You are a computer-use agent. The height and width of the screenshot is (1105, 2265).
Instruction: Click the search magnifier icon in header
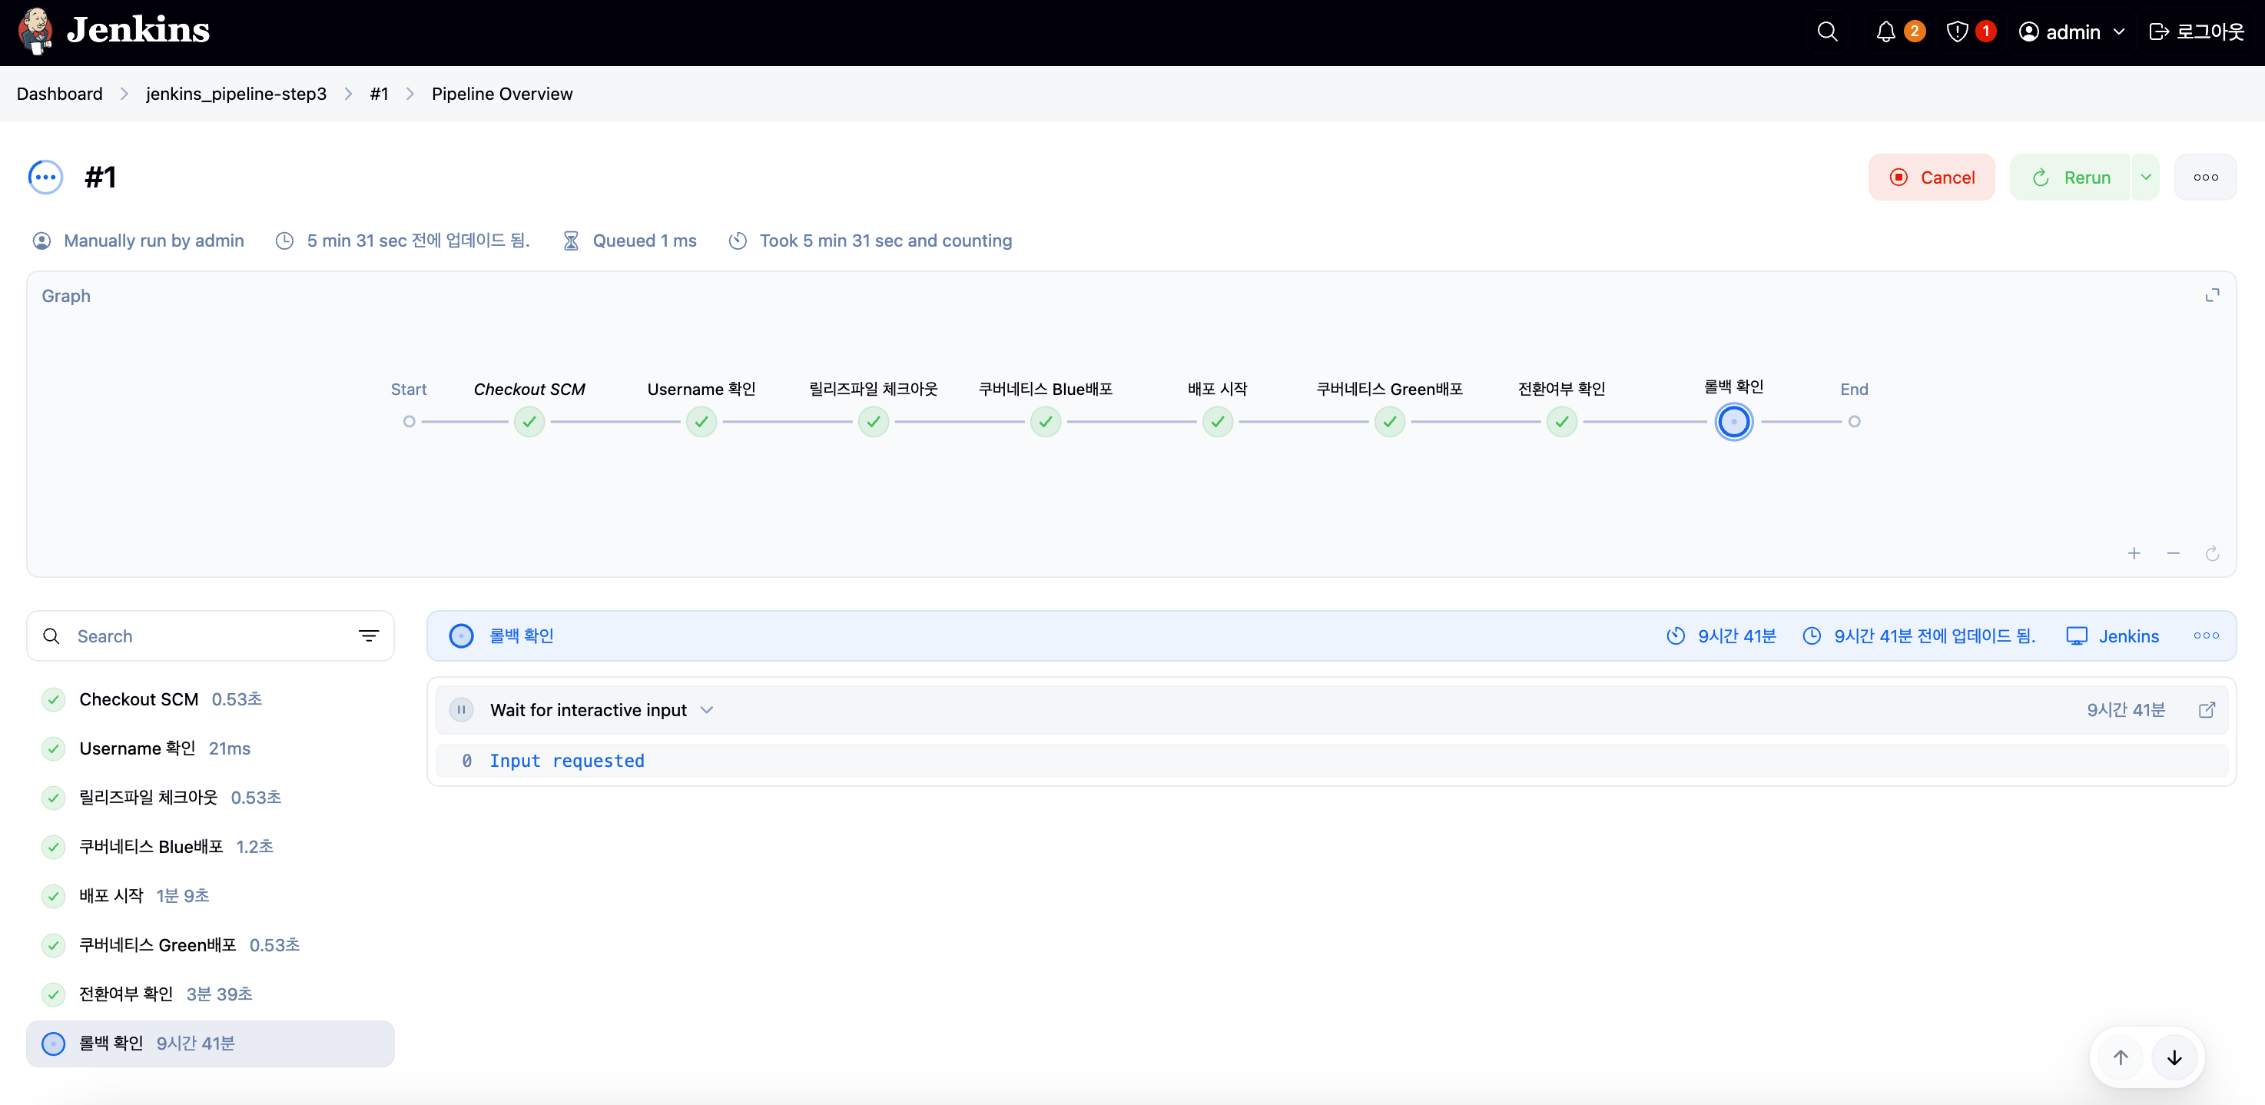(1827, 32)
